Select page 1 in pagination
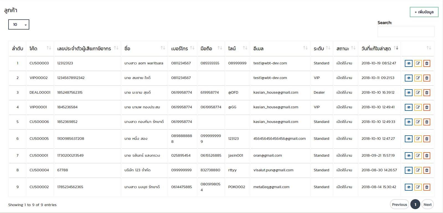The image size is (443, 213). point(415,204)
